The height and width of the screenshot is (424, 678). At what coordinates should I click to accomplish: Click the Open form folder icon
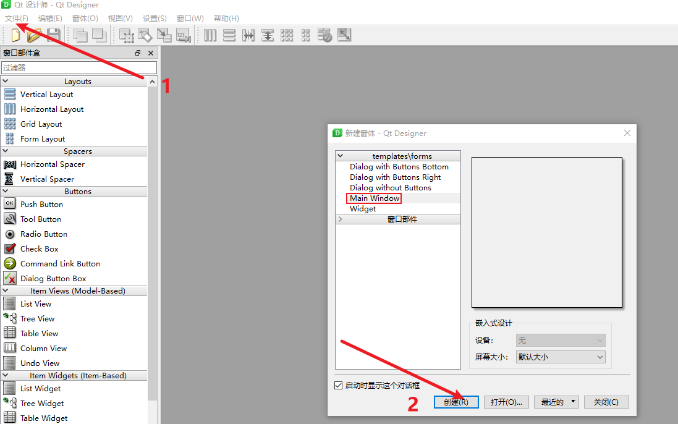pos(34,35)
